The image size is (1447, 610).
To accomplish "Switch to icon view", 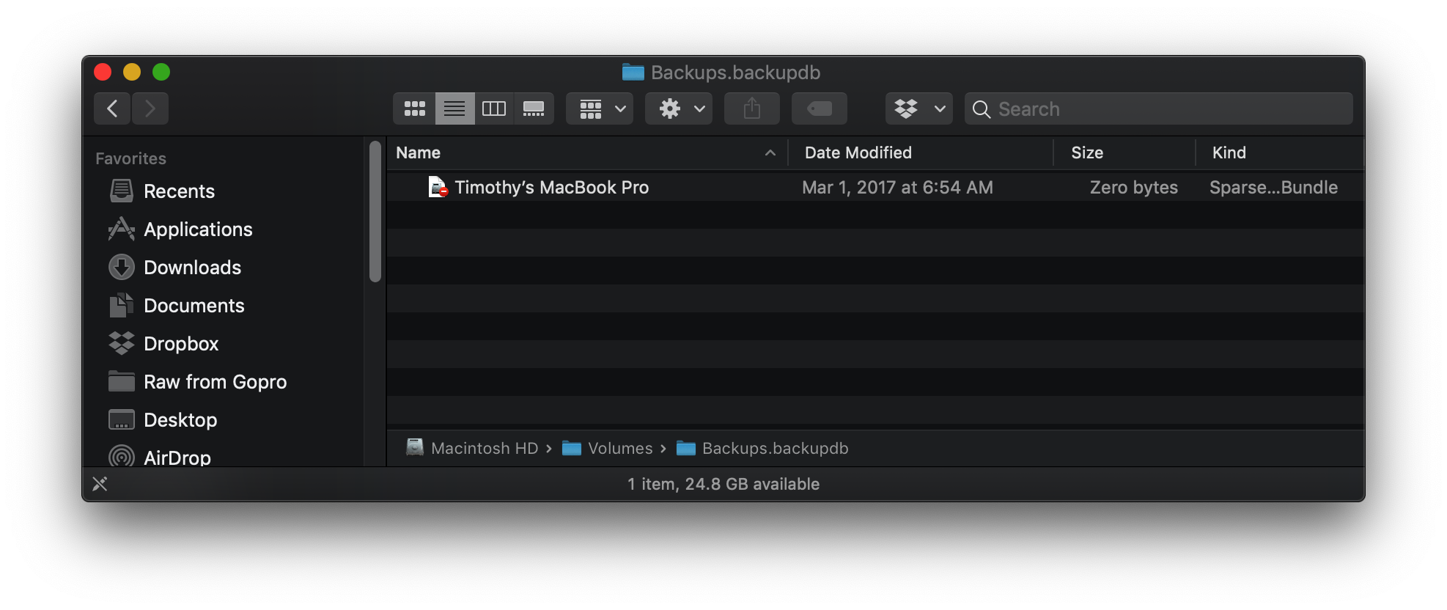I will (x=414, y=109).
